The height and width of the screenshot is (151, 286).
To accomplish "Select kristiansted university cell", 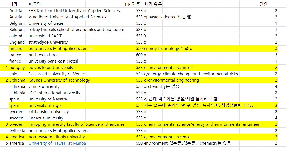I will coord(49,112).
